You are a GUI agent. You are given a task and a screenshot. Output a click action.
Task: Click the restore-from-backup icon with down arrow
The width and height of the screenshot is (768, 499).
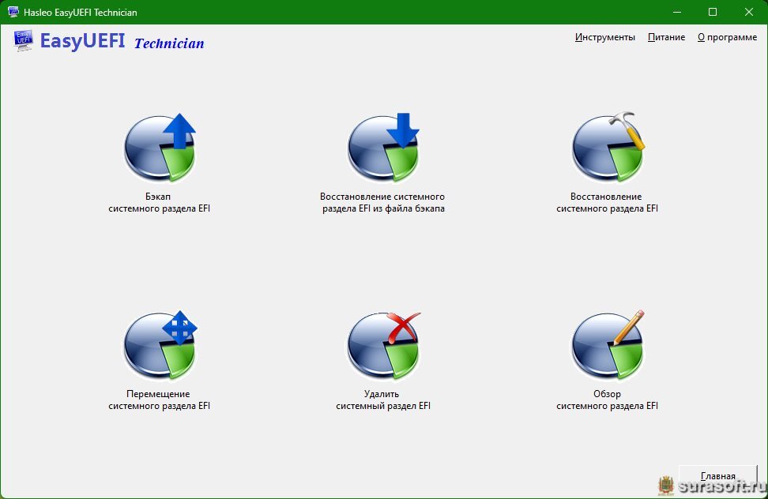click(383, 148)
